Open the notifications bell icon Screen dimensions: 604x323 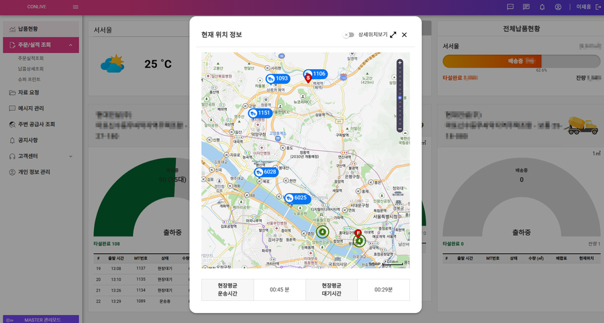(x=542, y=7)
